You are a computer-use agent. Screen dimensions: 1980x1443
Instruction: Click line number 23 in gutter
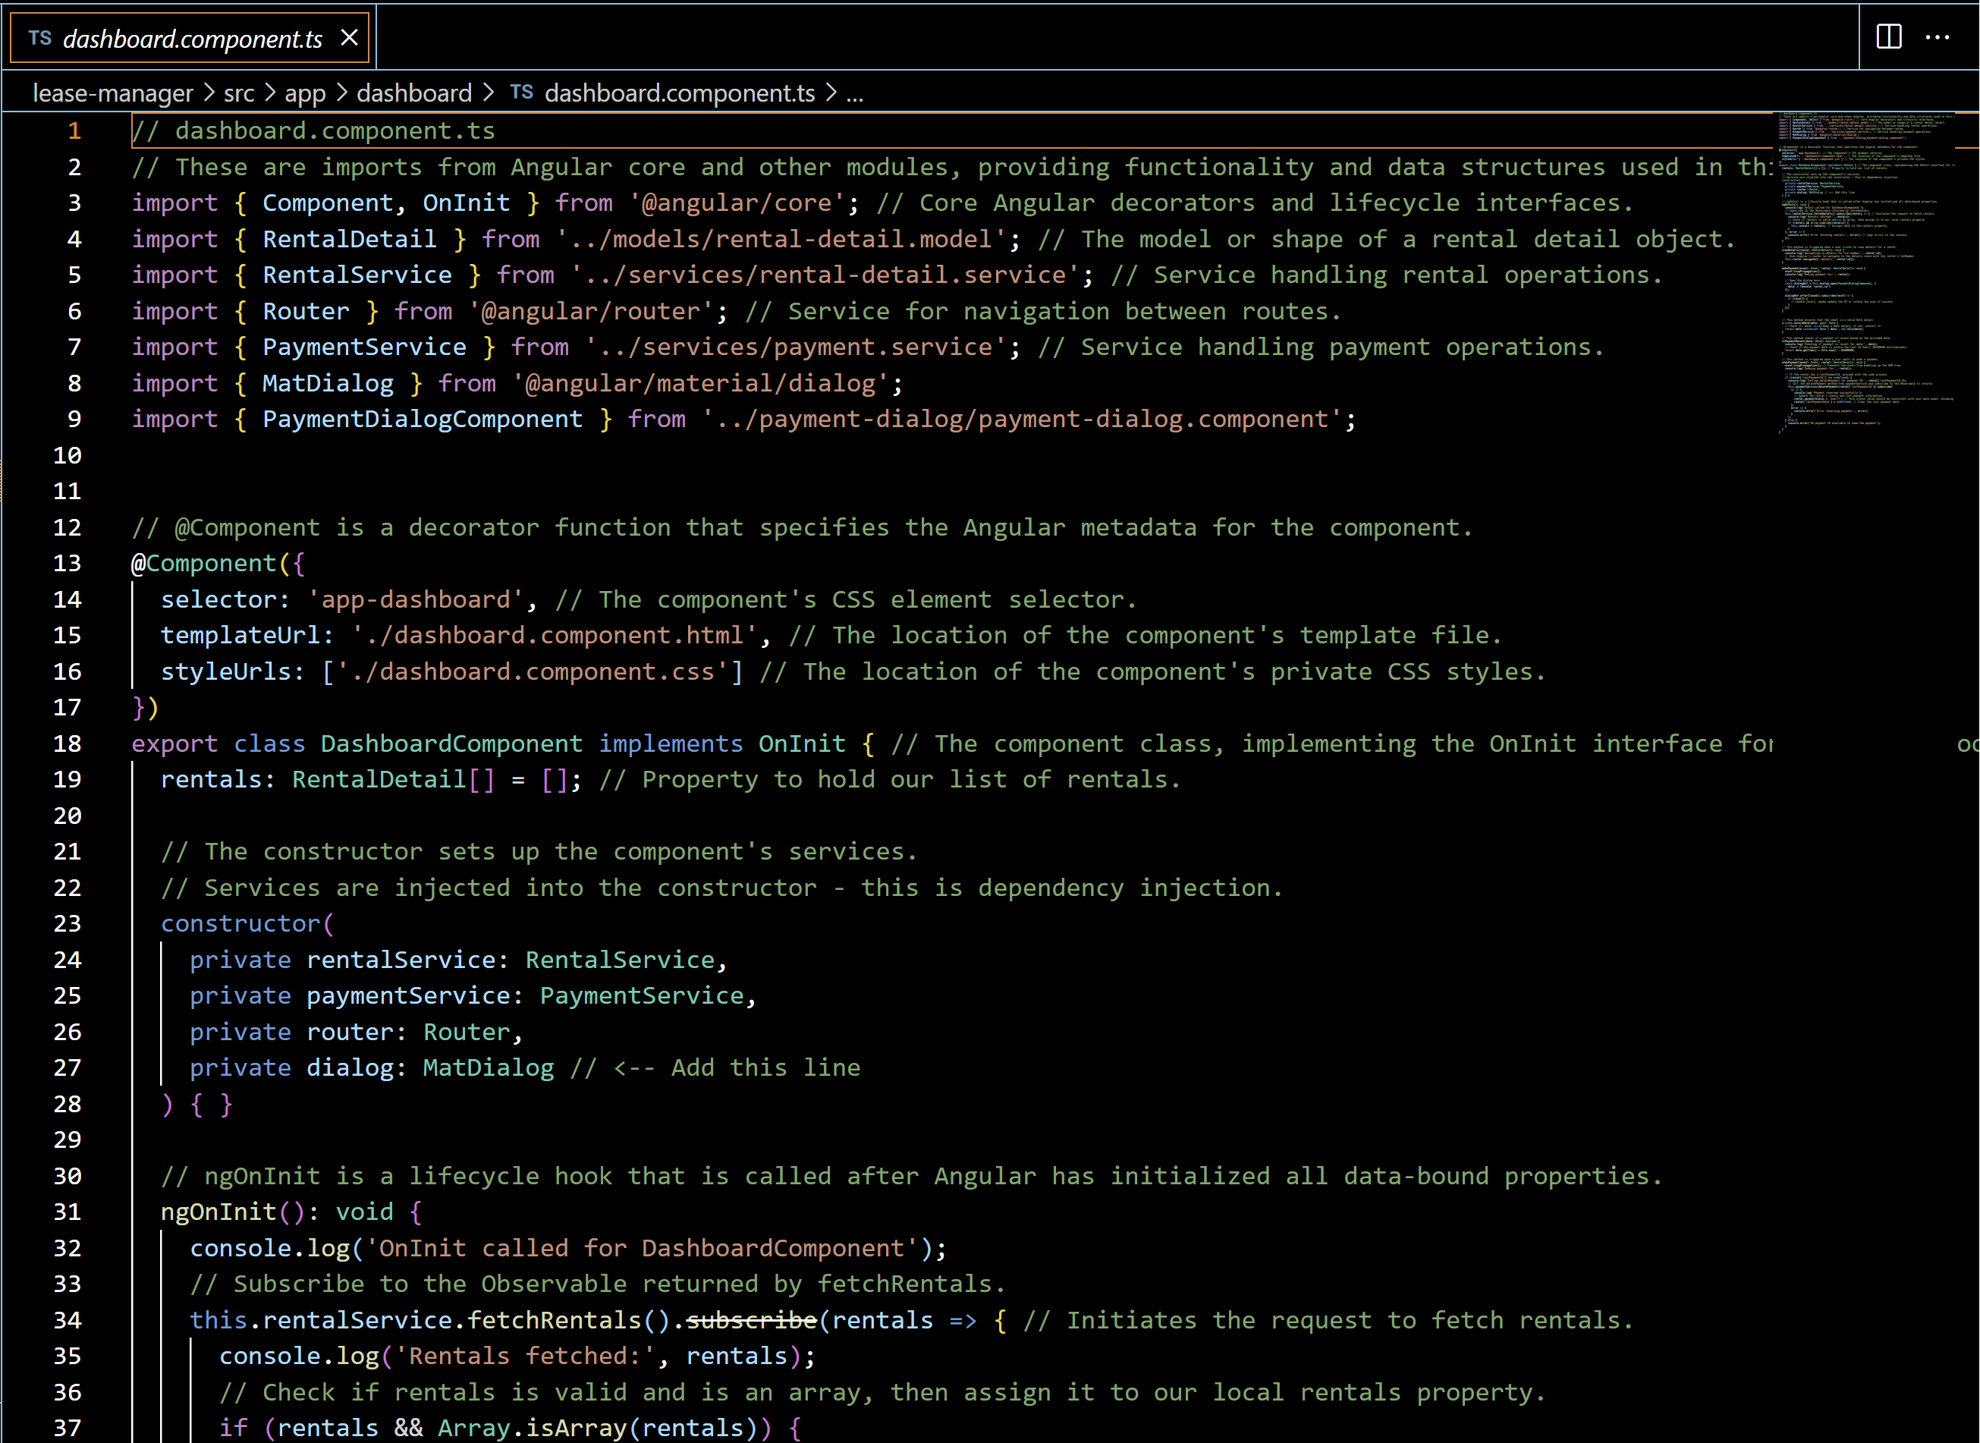[68, 923]
